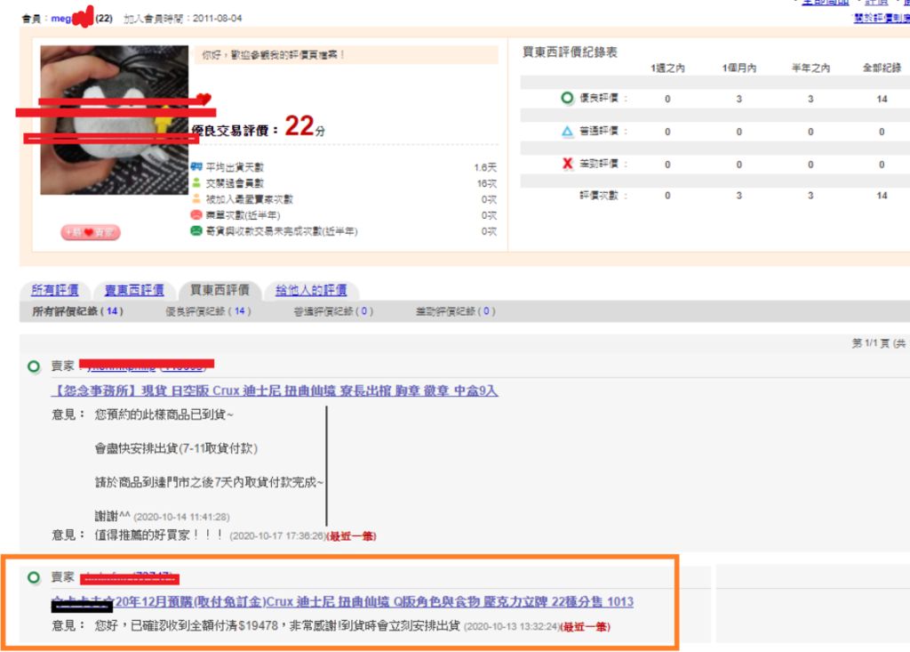Select the 買東西評價 tab
The height and width of the screenshot is (652, 910).
click(x=220, y=290)
